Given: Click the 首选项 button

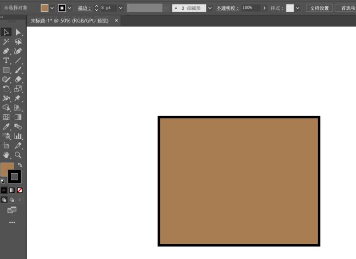Looking at the screenshot, I should 346,8.
